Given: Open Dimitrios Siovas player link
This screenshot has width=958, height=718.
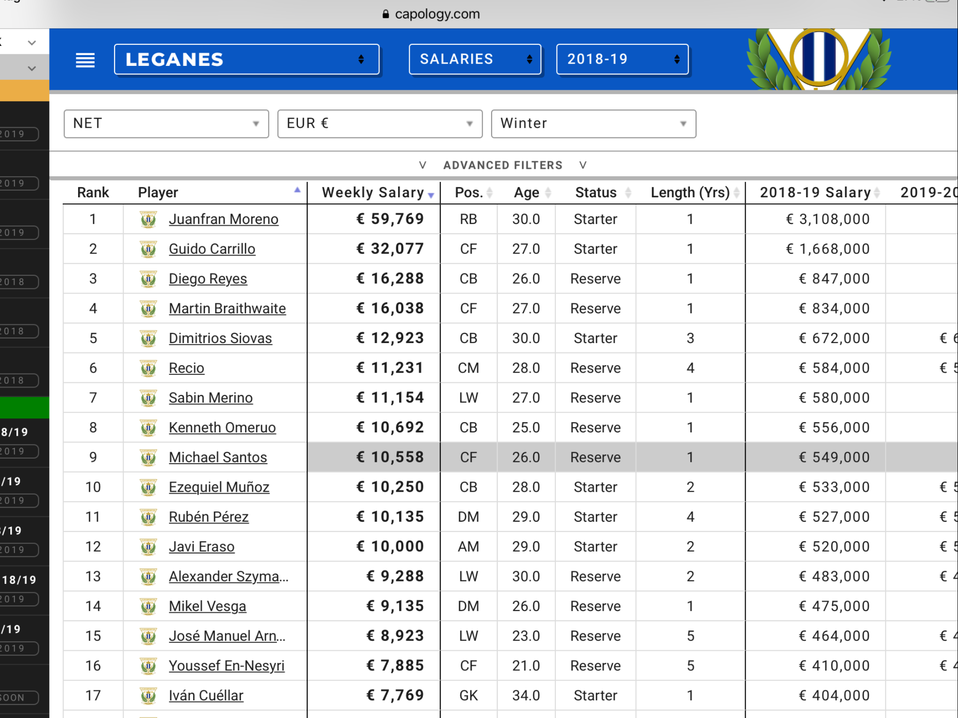Looking at the screenshot, I should (x=220, y=338).
